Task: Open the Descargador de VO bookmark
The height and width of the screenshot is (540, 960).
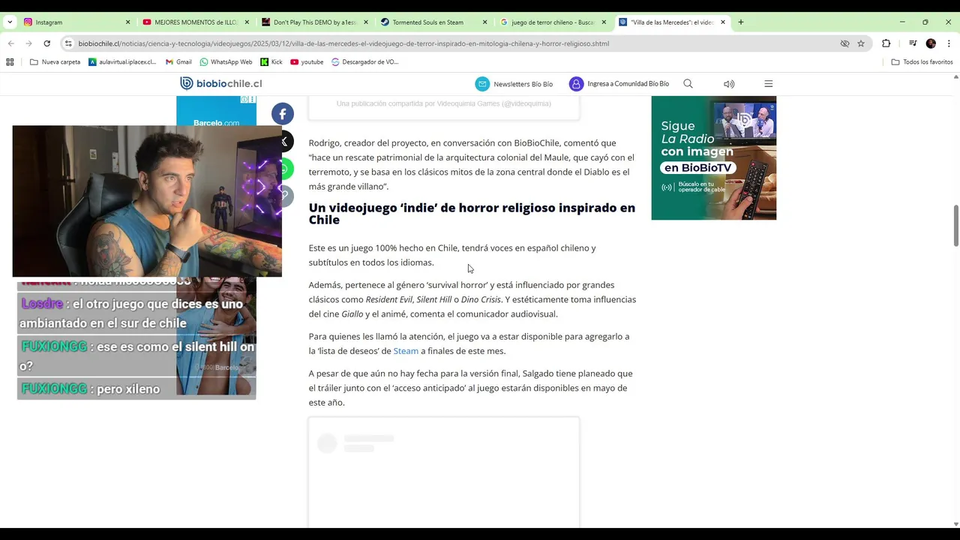Action: click(364, 62)
